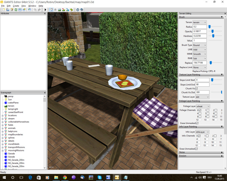Open the Texture Layer dropdown showing dirt
The height and width of the screenshot is (181, 227).
(202, 97)
